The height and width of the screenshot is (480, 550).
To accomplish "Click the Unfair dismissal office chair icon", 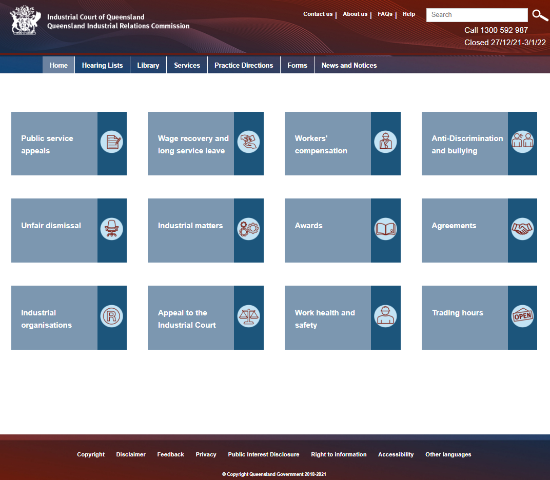I will tap(112, 229).
